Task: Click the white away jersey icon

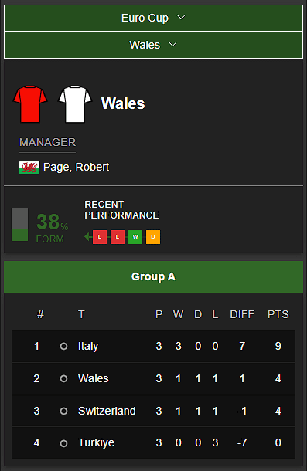Action: point(75,104)
